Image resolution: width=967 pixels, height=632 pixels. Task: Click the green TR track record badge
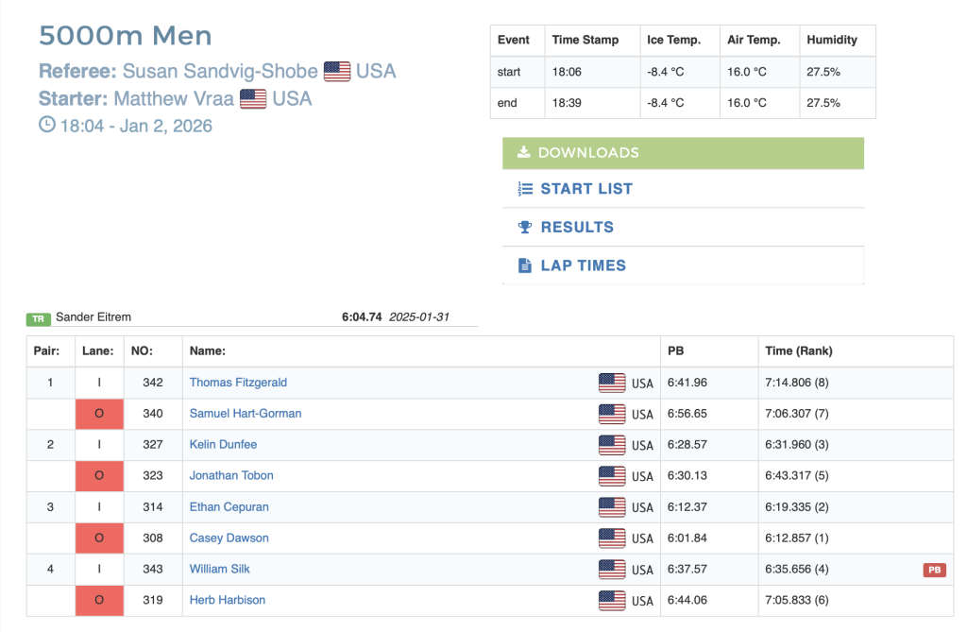point(38,318)
